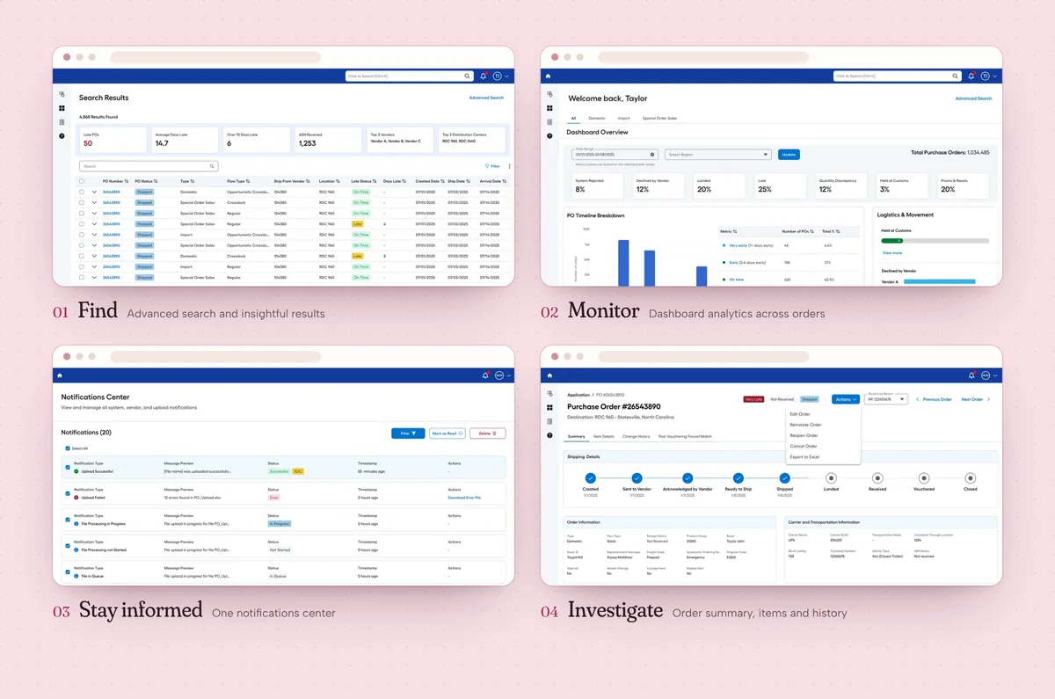
Task: Open the notification bell in Search Results window
Action: coord(484,76)
